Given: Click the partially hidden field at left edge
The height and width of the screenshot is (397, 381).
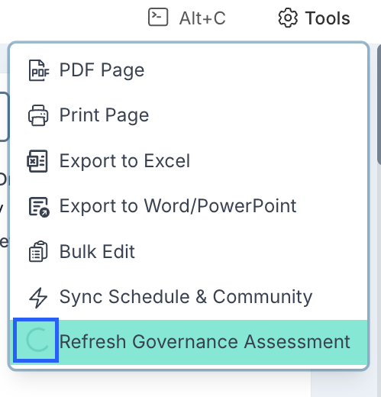Looking at the screenshot, I should [4, 117].
